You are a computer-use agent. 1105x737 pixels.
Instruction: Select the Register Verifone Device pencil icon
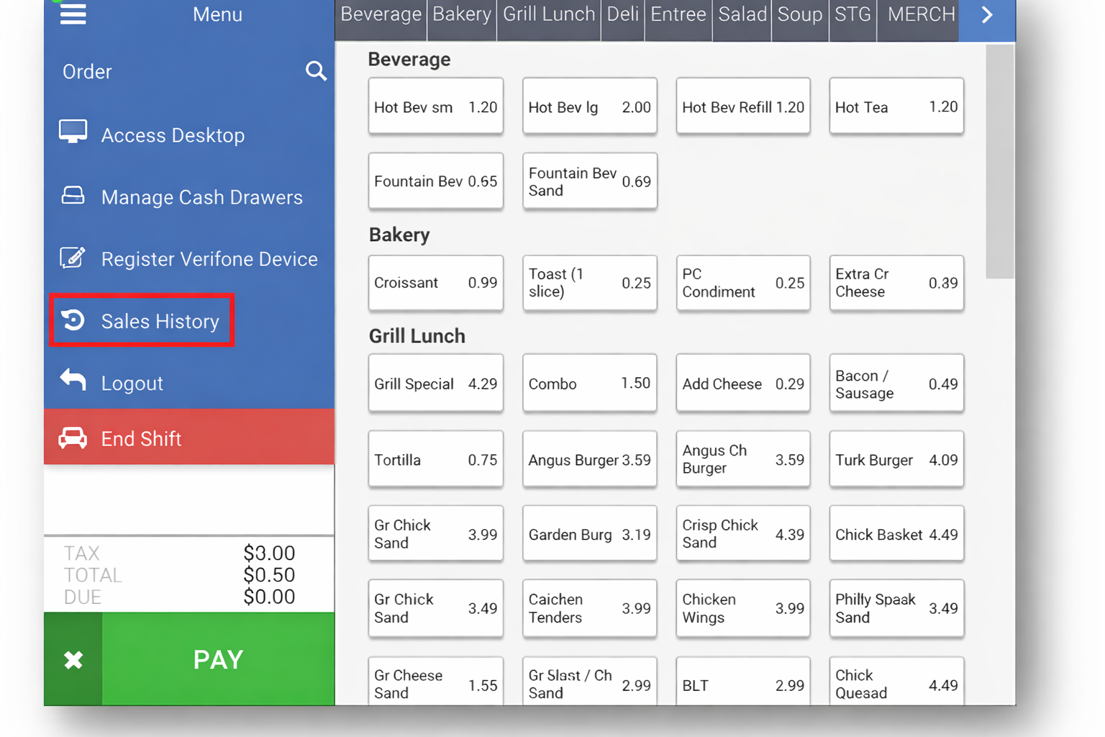pos(72,257)
